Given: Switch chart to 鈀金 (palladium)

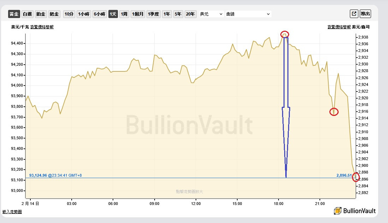Looking at the screenshot, I should (54, 14).
